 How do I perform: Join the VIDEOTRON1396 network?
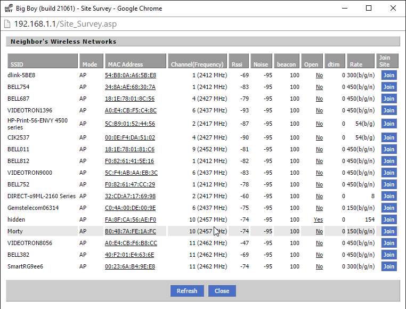388,110
